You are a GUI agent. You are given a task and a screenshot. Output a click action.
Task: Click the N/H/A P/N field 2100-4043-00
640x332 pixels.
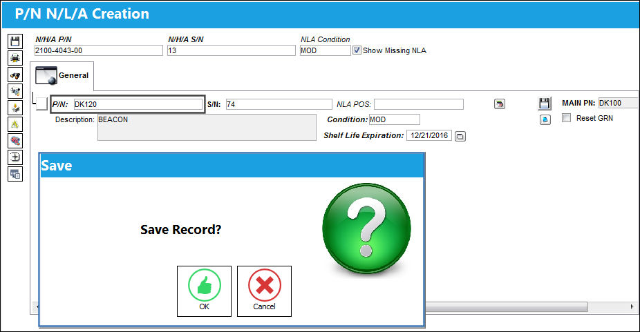[x=98, y=50]
